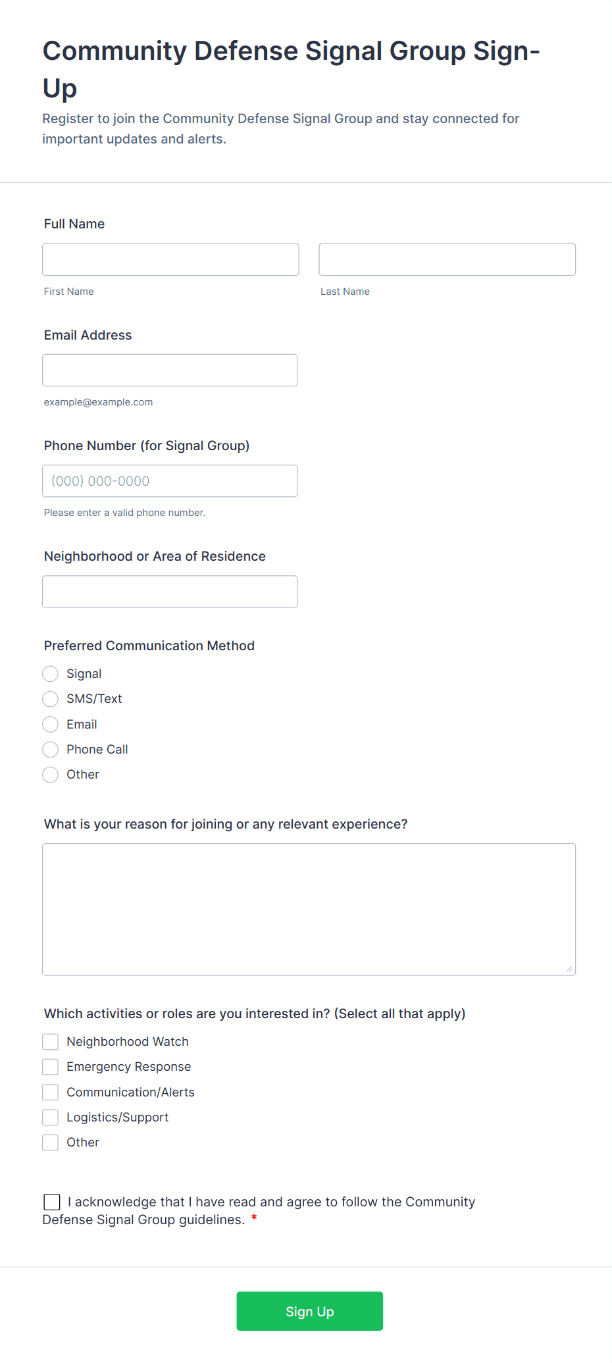612x1363 pixels.
Task: Pick Other under Preferred Communication Method
Action: tap(50, 775)
